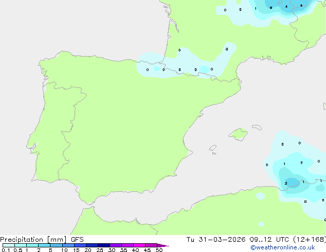The height and width of the screenshot is (252, 326).
Task: Click the 35 to 40 mm legend swatch
Action: (128, 245)
